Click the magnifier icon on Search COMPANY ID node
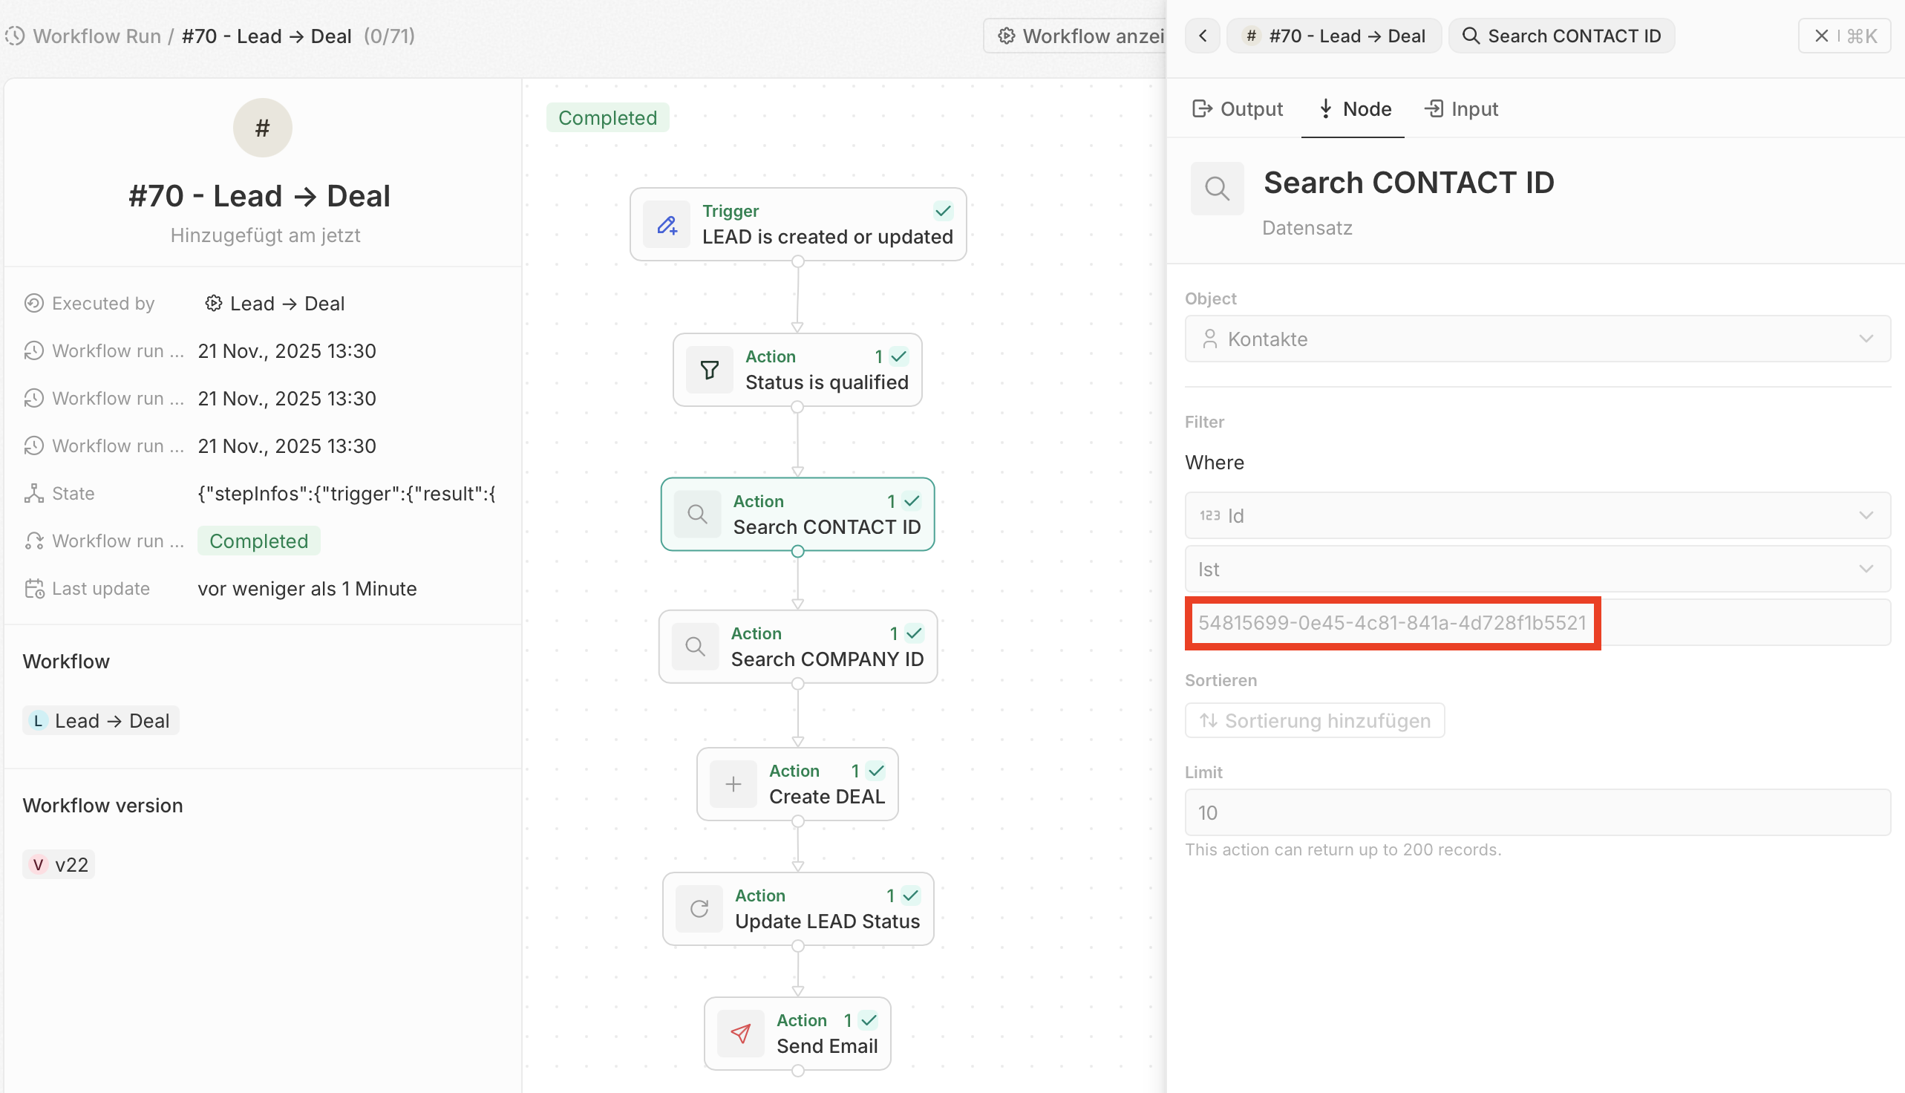 695,646
